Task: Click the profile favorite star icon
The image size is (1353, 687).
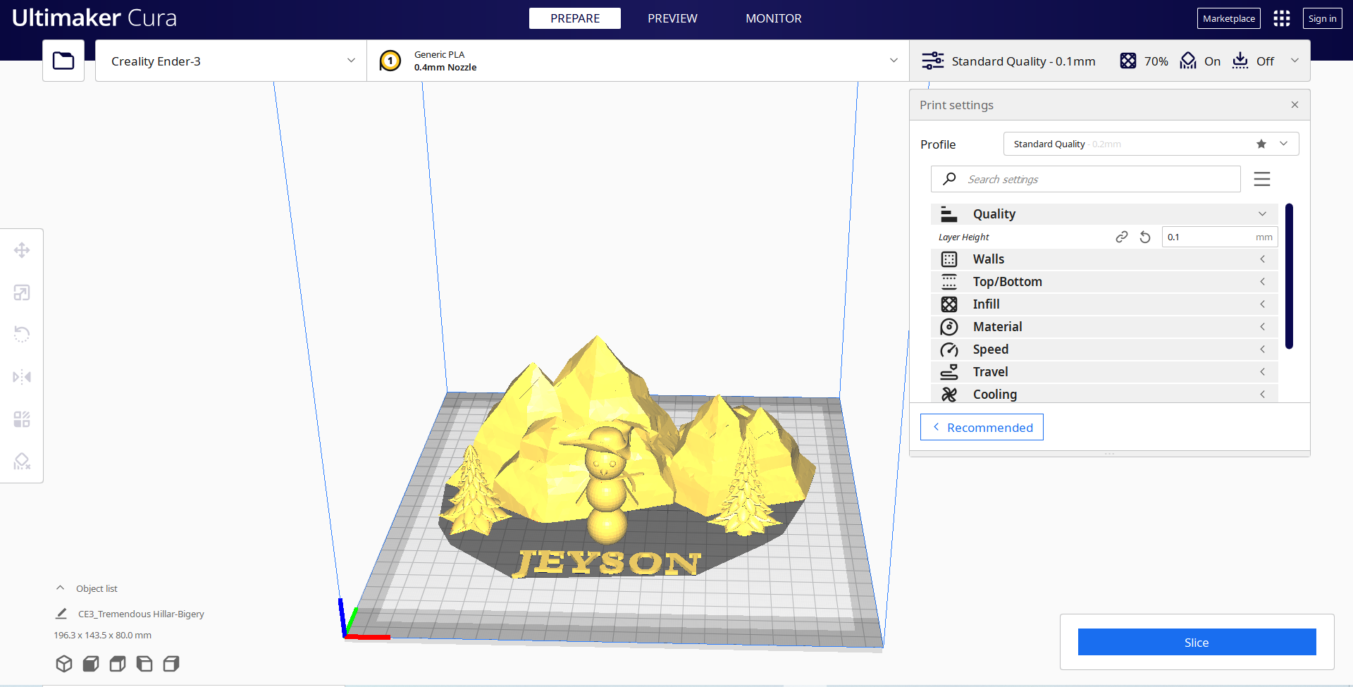Action: tap(1261, 144)
